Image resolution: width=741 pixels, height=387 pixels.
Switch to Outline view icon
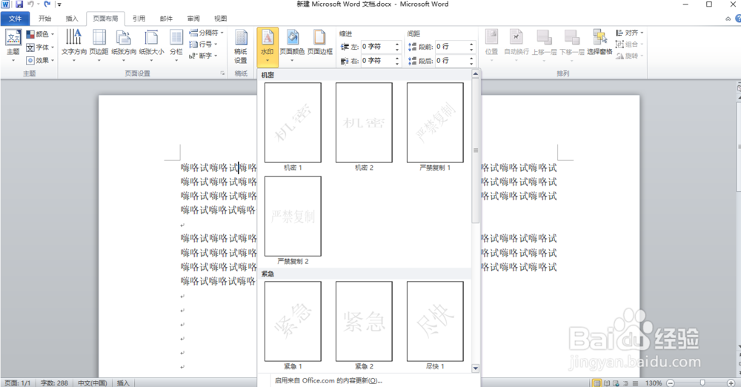point(625,383)
